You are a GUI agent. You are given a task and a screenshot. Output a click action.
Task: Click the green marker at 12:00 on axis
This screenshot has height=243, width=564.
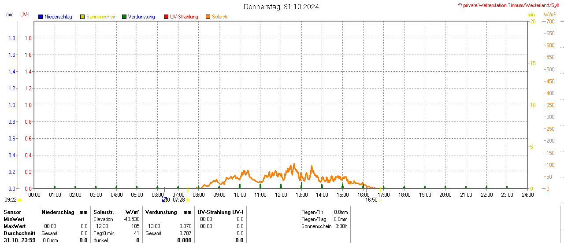(x=281, y=186)
